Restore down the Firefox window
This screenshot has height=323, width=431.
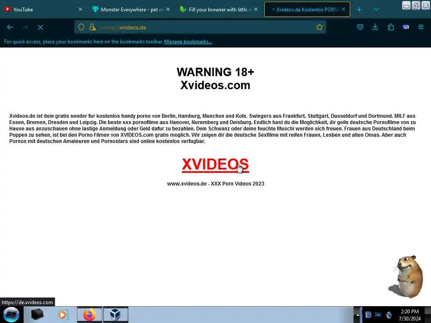point(415,5)
